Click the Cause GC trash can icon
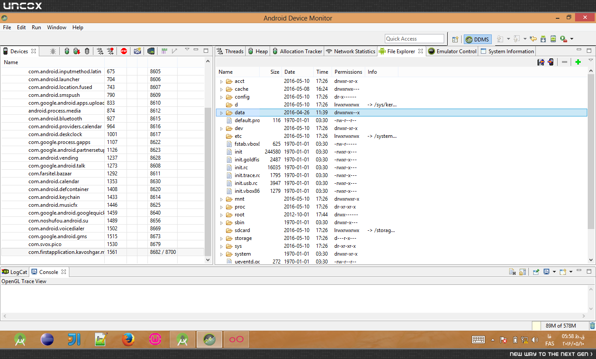Viewport: 596px width, 359px height. pos(87,51)
